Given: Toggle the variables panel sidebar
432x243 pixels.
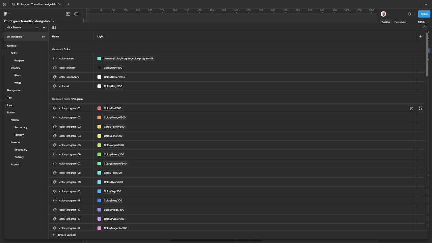Looking at the screenshot, I should (x=54, y=27).
